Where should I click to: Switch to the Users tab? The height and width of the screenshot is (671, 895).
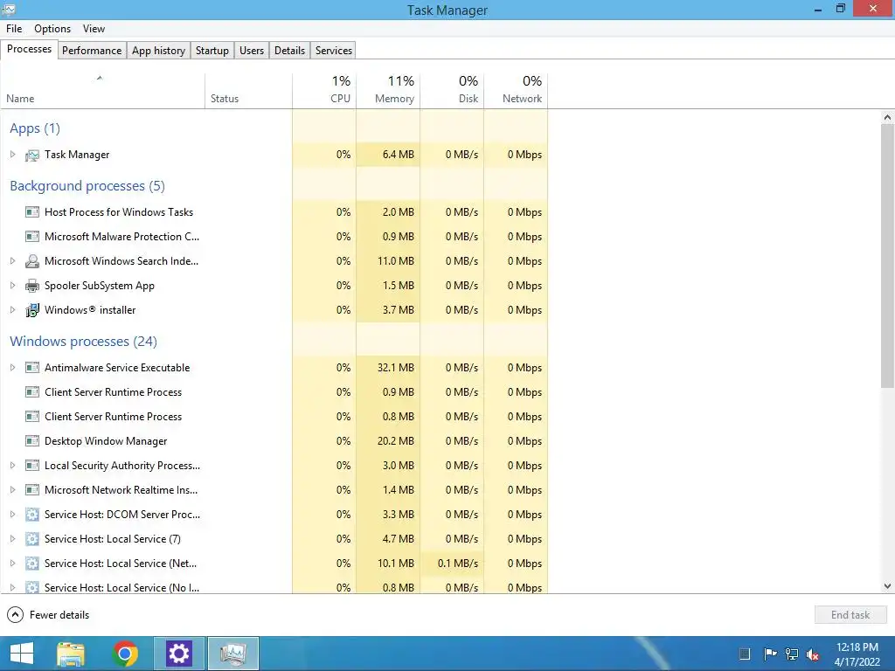(252, 50)
